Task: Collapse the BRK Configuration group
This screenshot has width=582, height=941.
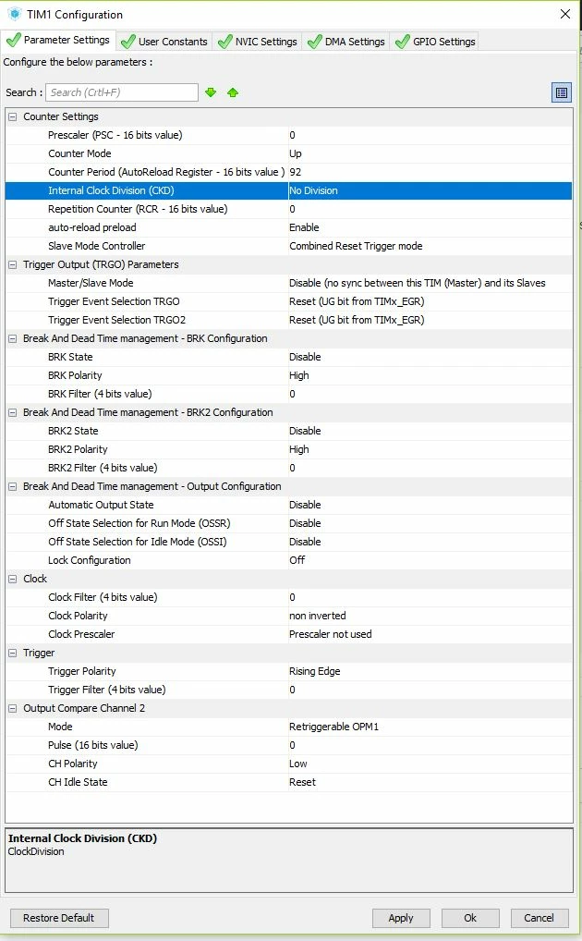Action: pyautogui.click(x=13, y=338)
